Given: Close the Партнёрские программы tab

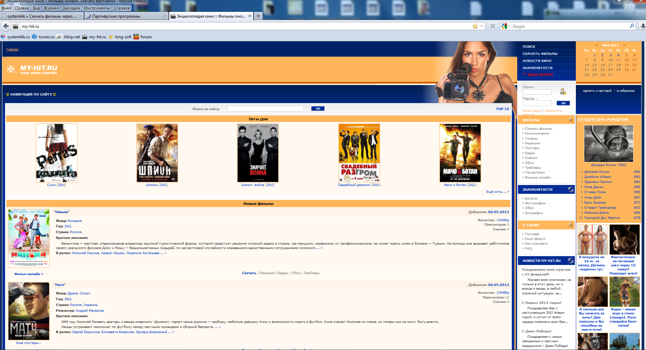Looking at the screenshot, I should pyautogui.click(x=165, y=16).
